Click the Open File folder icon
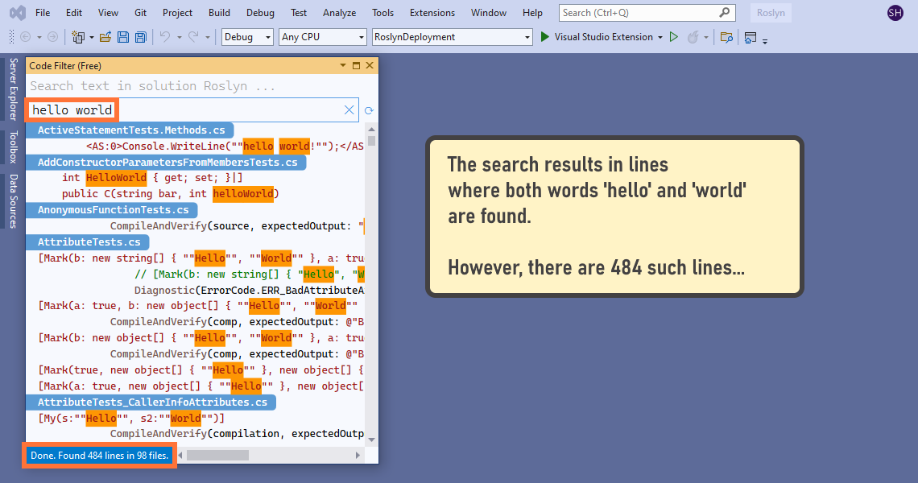 coord(105,37)
